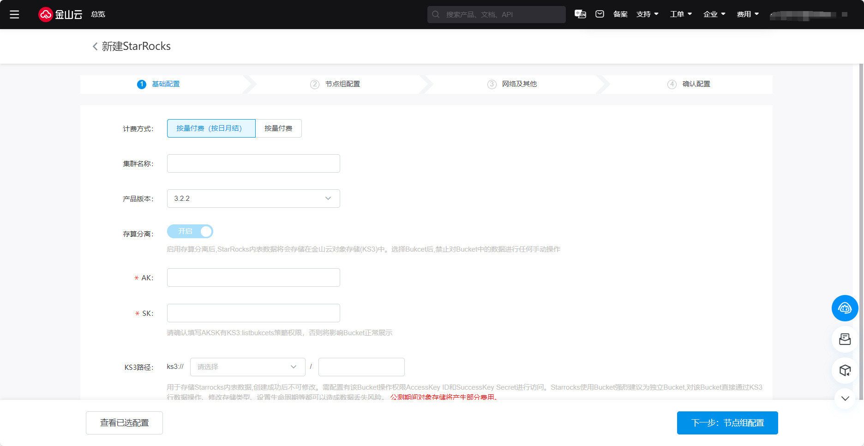
Task: Focus the KS3 path suffix input field
Action: (361, 367)
